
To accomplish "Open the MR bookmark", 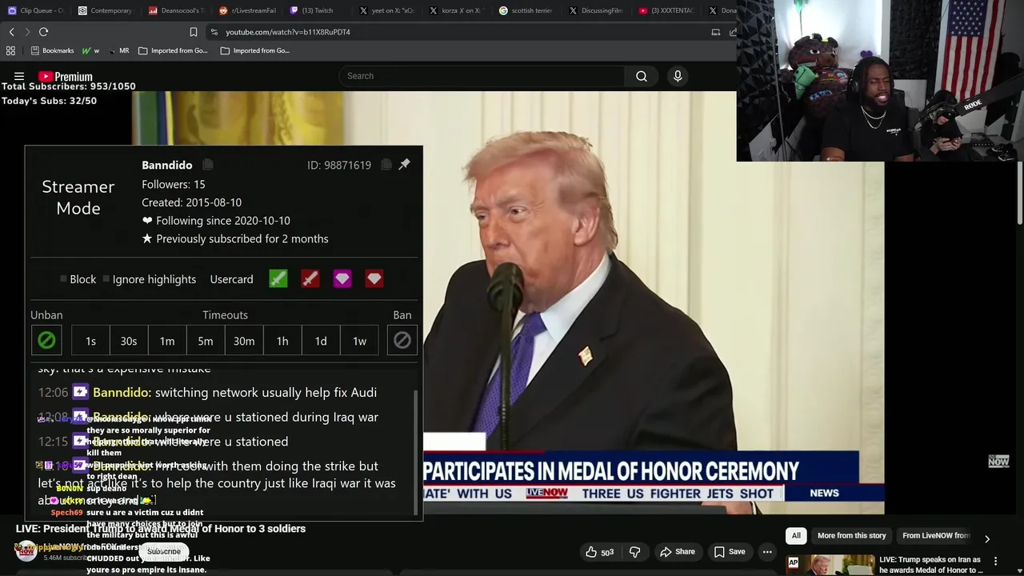I will [118, 50].
